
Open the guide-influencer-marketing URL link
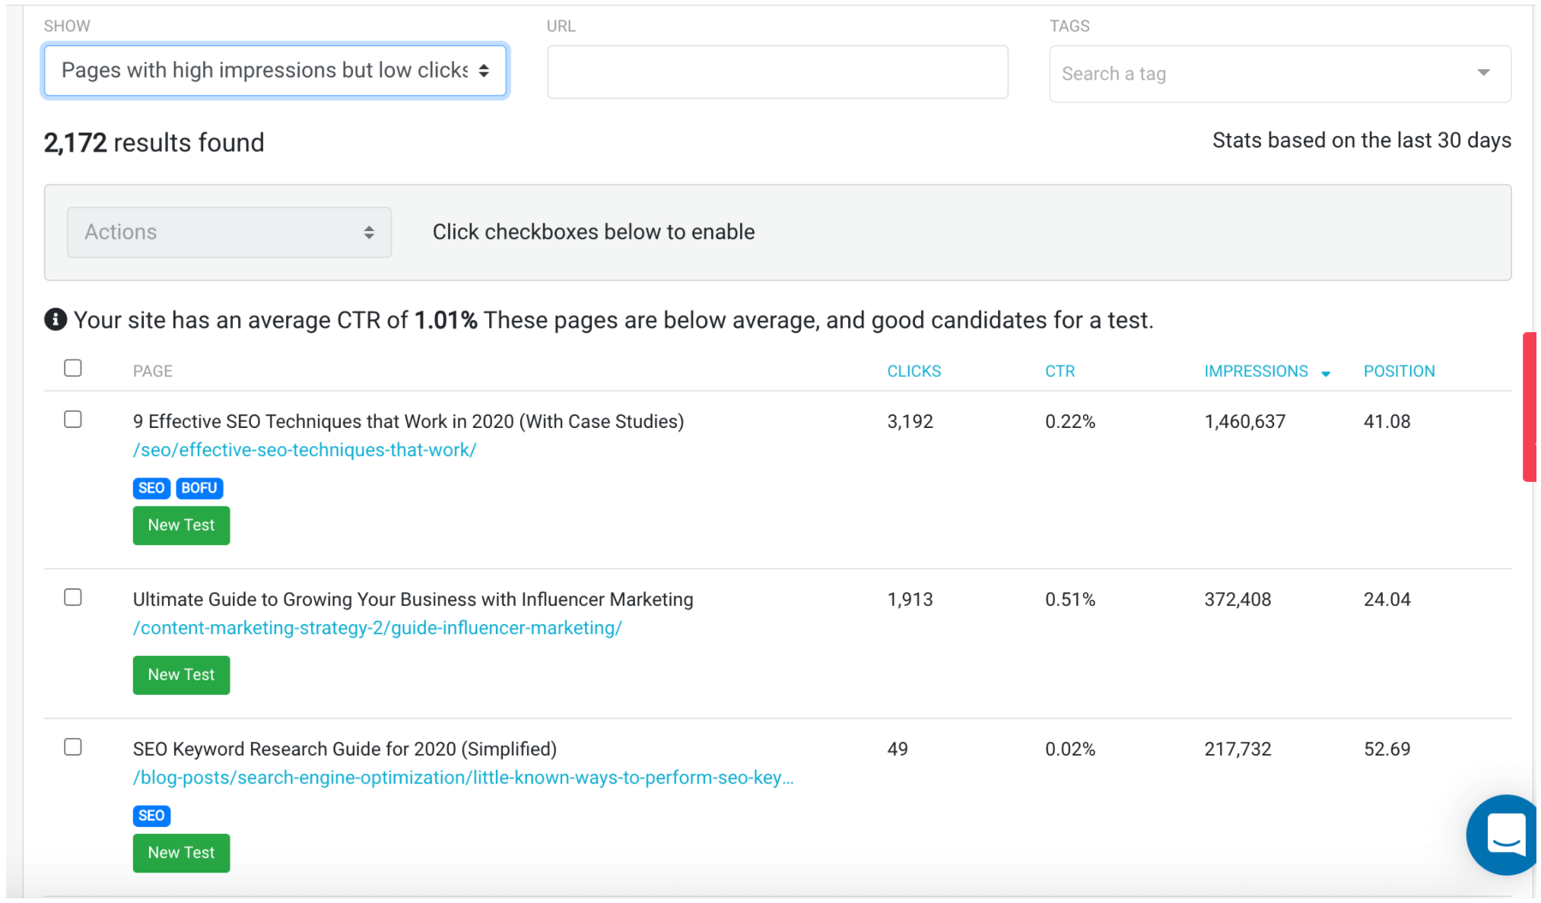coord(377,628)
